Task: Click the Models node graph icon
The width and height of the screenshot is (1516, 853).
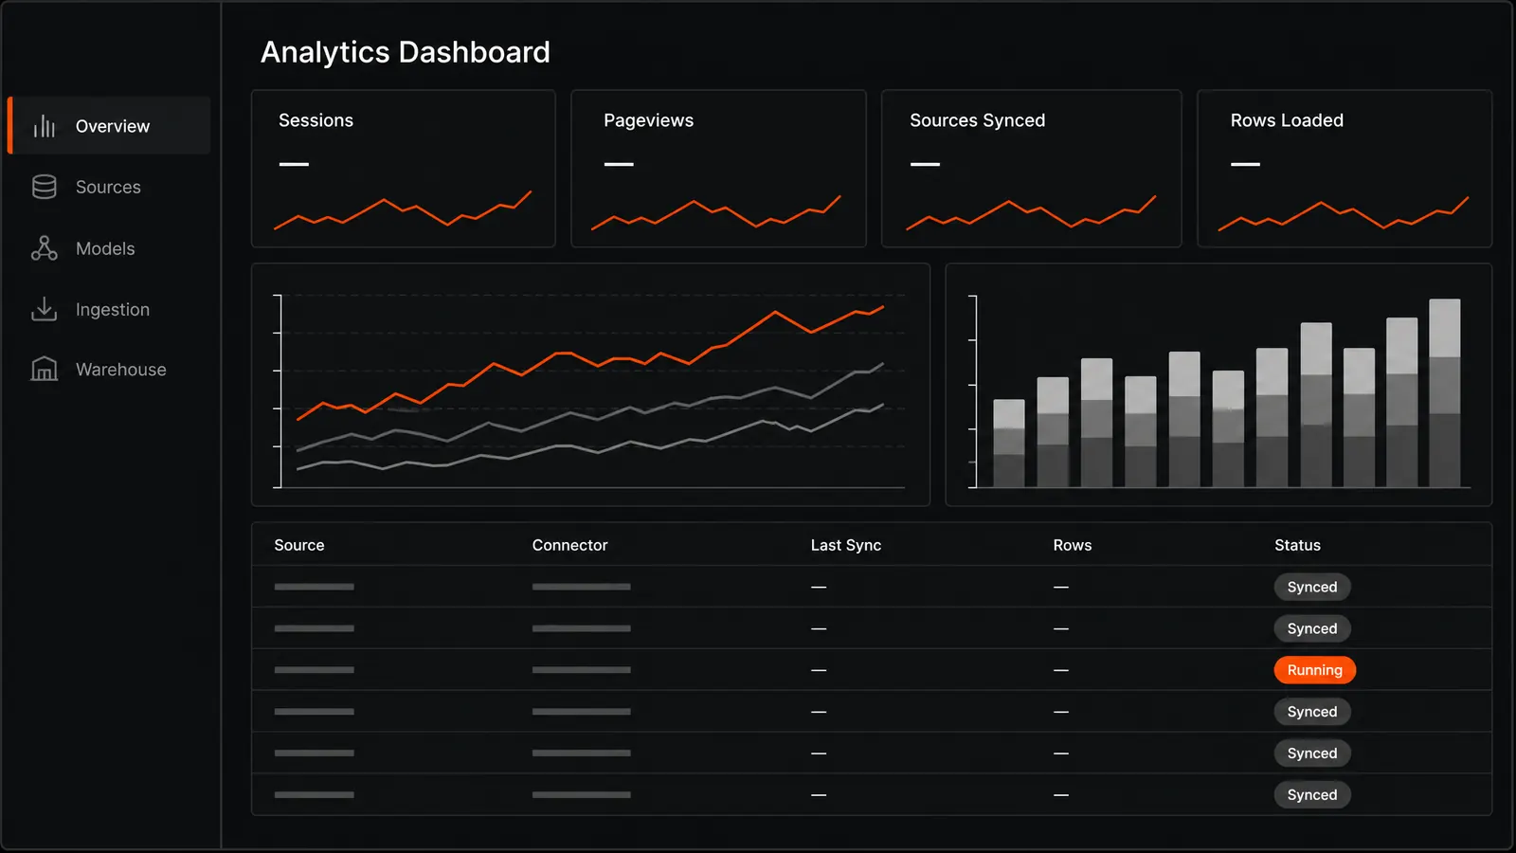Action: (45, 248)
